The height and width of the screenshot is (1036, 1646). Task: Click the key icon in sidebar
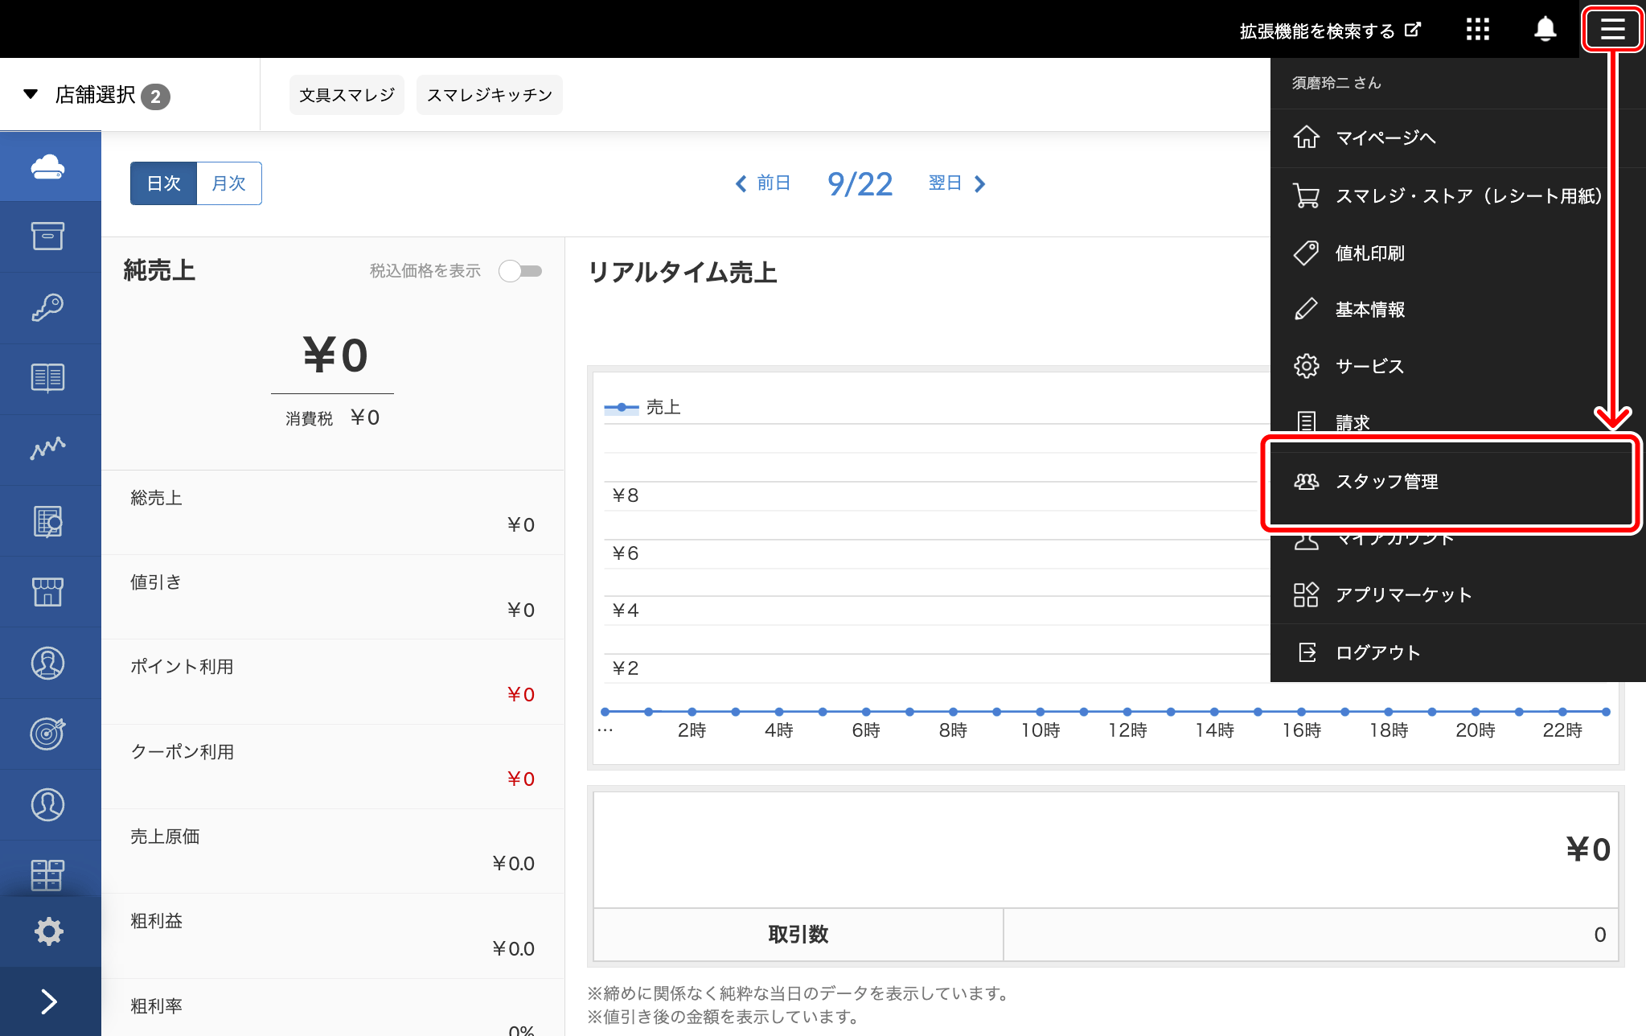[x=48, y=307]
